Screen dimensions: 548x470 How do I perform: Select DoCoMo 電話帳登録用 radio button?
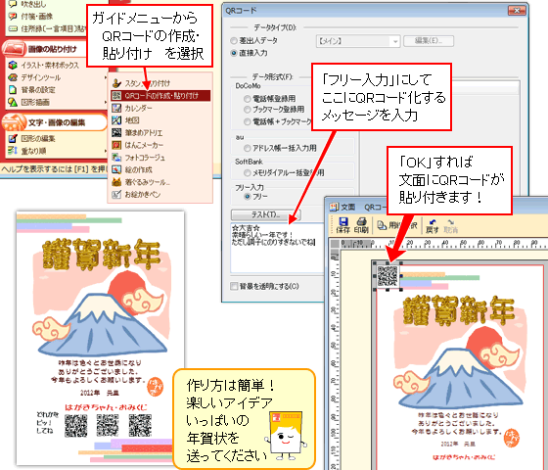pos(248,99)
